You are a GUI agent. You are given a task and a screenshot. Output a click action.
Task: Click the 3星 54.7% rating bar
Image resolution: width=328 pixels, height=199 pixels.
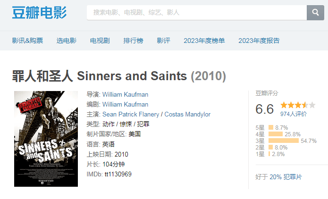tap(283, 141)
